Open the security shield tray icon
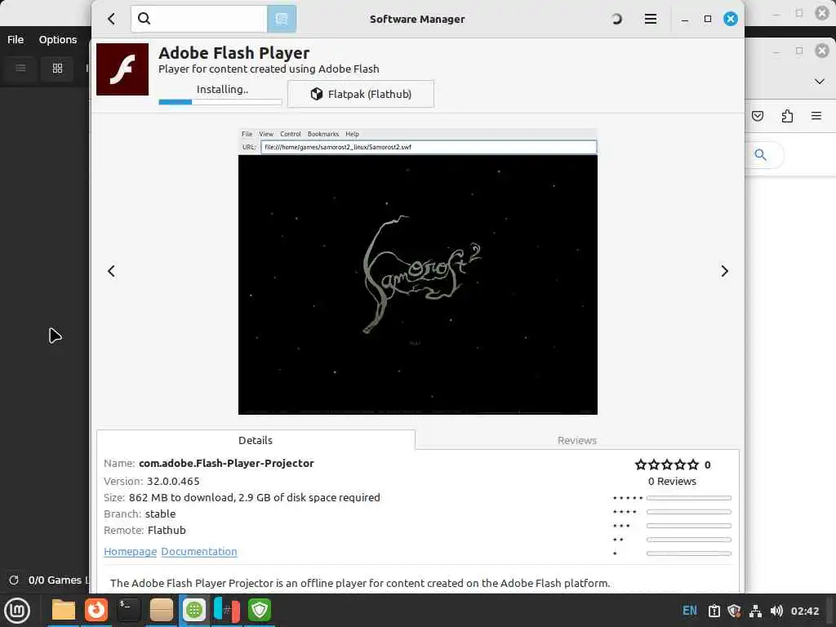 pyautogui.click(x=734, y=611)
